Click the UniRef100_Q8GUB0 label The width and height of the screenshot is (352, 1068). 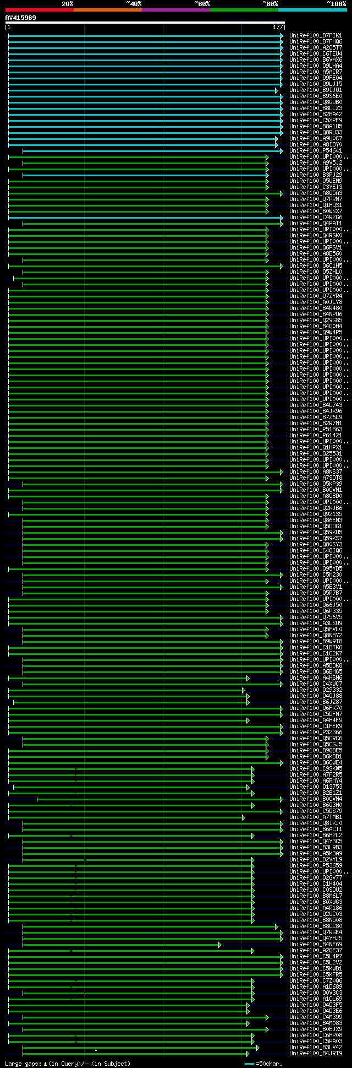click(x=316, y=102)
